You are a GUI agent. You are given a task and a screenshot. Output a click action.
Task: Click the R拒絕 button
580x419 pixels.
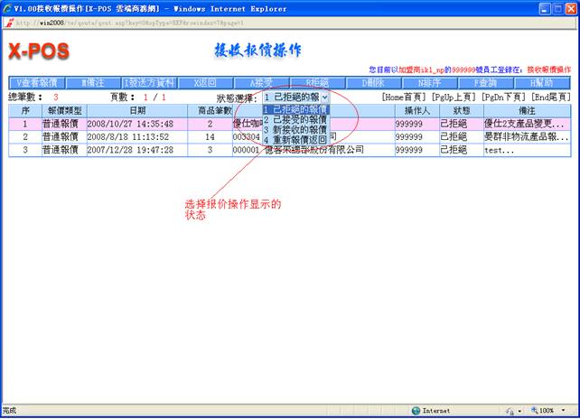pyautogui.click(x=318, y=81)
